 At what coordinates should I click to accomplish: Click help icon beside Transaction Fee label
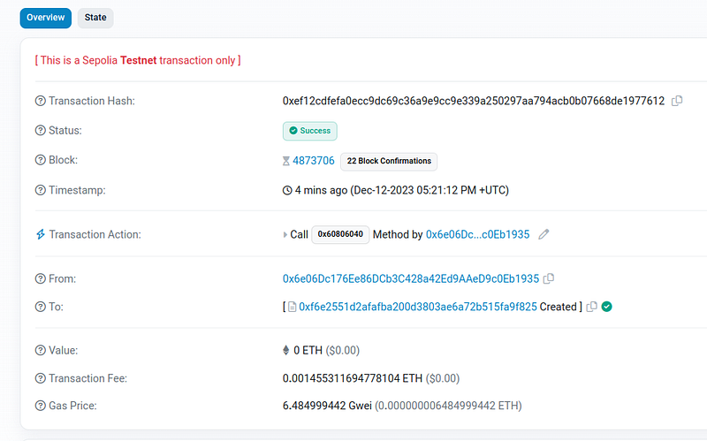41,378
